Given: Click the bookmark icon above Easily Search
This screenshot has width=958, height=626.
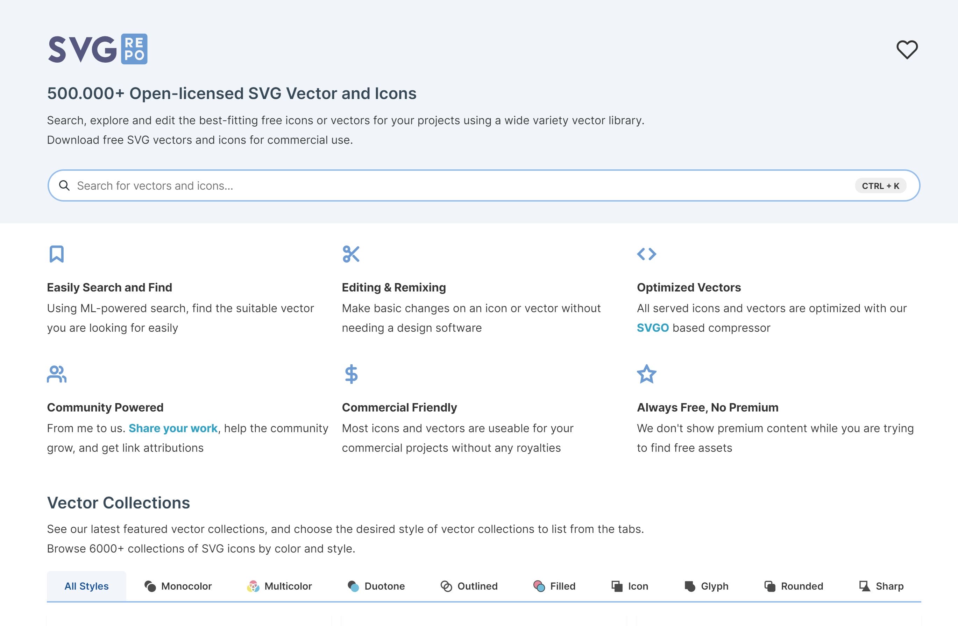Looking at the screenshot, I should (x=56, y=254).
